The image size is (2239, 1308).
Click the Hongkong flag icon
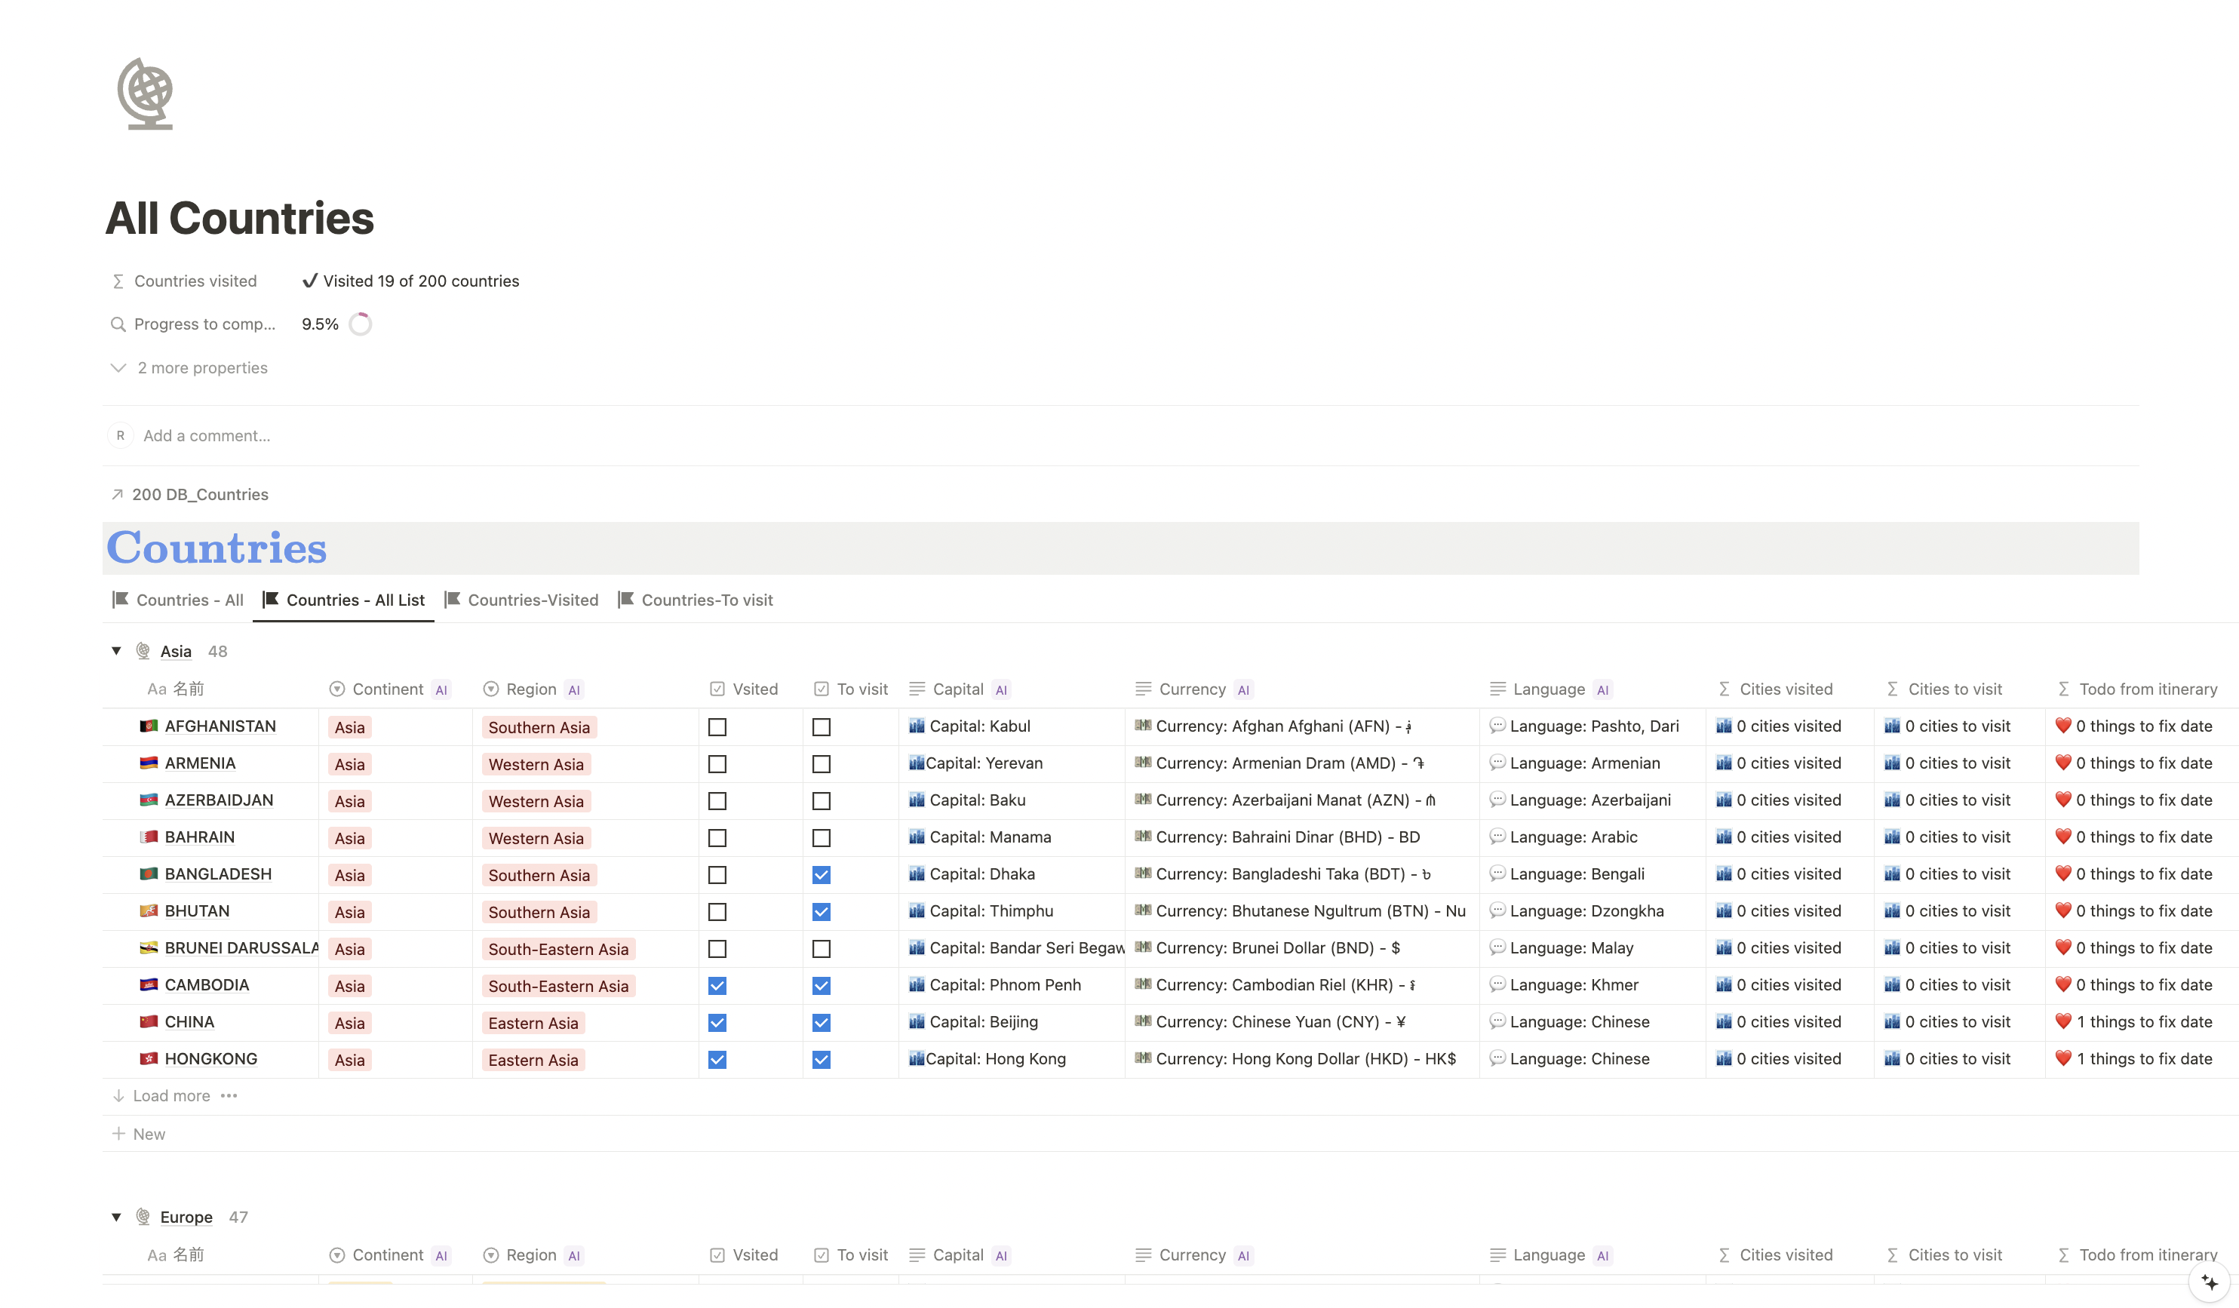click(149, 1059)
